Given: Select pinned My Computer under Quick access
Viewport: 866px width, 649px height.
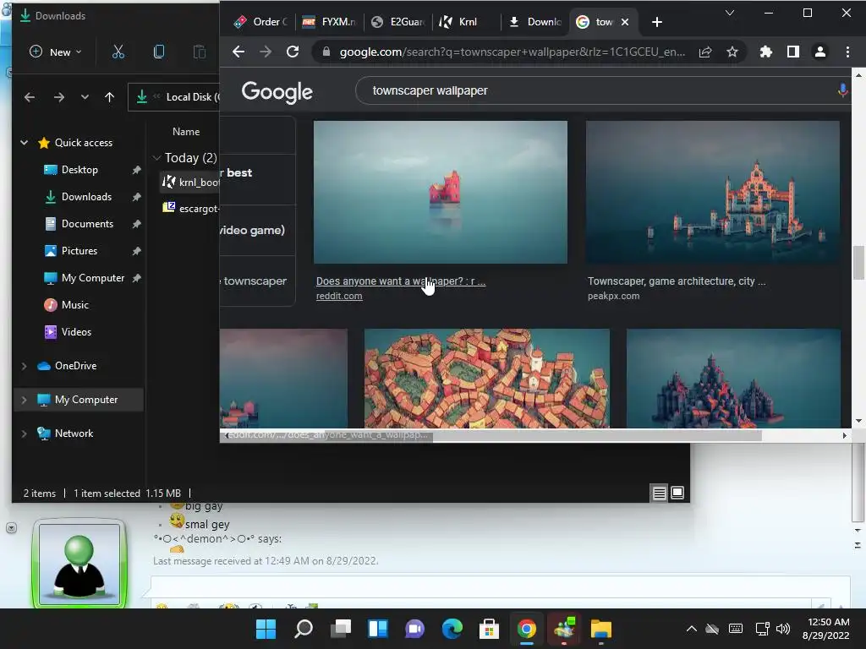Looking at the screenshot, I should [x=92, y=277].
